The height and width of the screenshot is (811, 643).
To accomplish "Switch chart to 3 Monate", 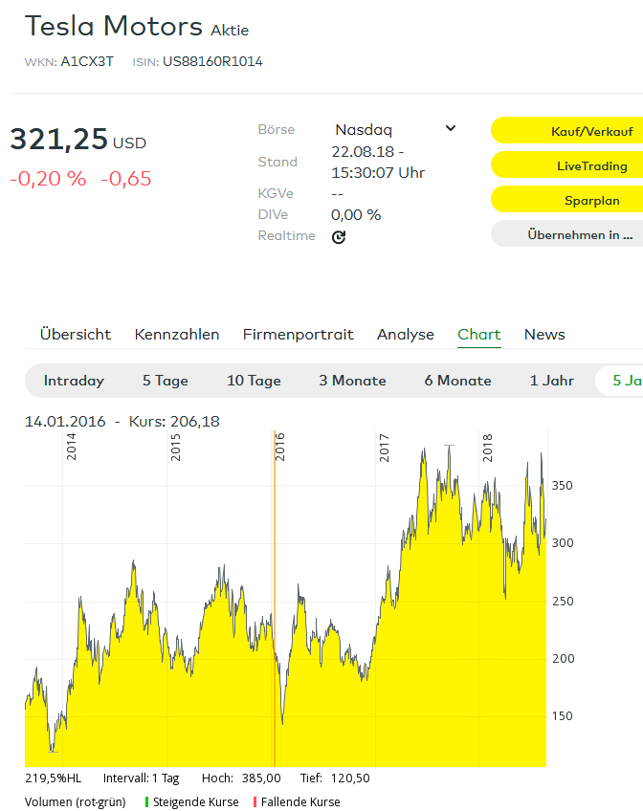I will pos(352,381).
